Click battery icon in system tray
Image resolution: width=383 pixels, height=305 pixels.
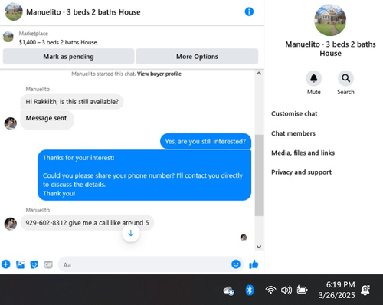click(302, 290)
